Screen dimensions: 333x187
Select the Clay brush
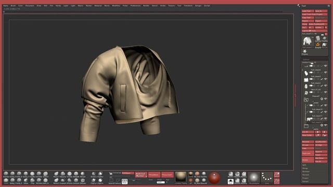tap(32, 181)
